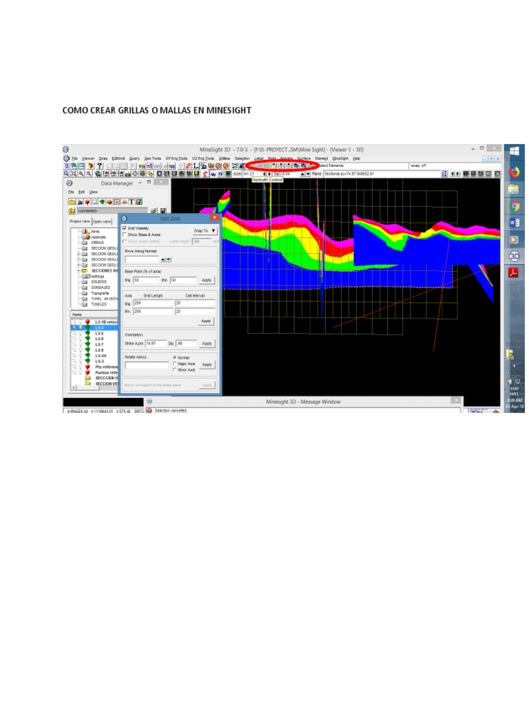
Task: Click the last icon in plane toolbar row
Action: pyautogui.click(x=497, y=173)
